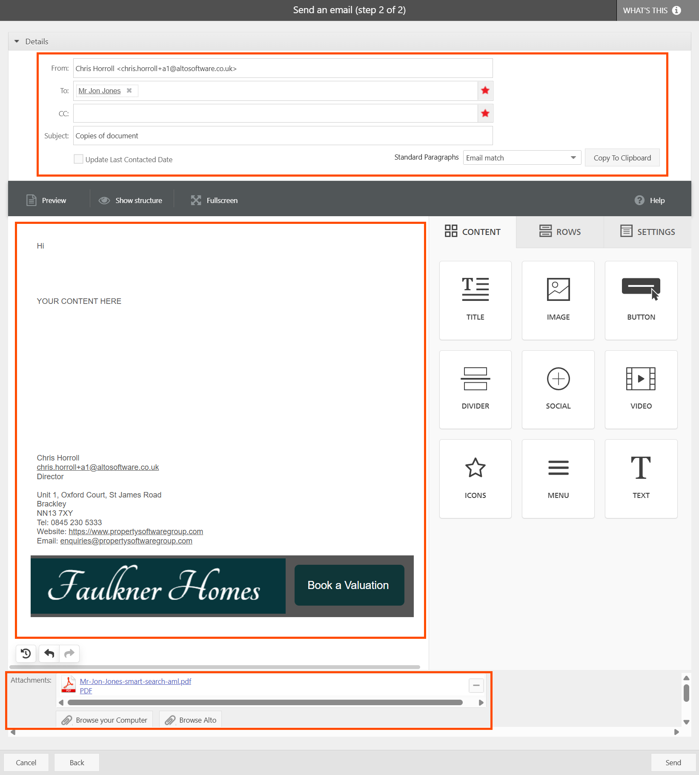Add an Image content block
Screen dimensions: 699x775
click(x=558, y=300)
